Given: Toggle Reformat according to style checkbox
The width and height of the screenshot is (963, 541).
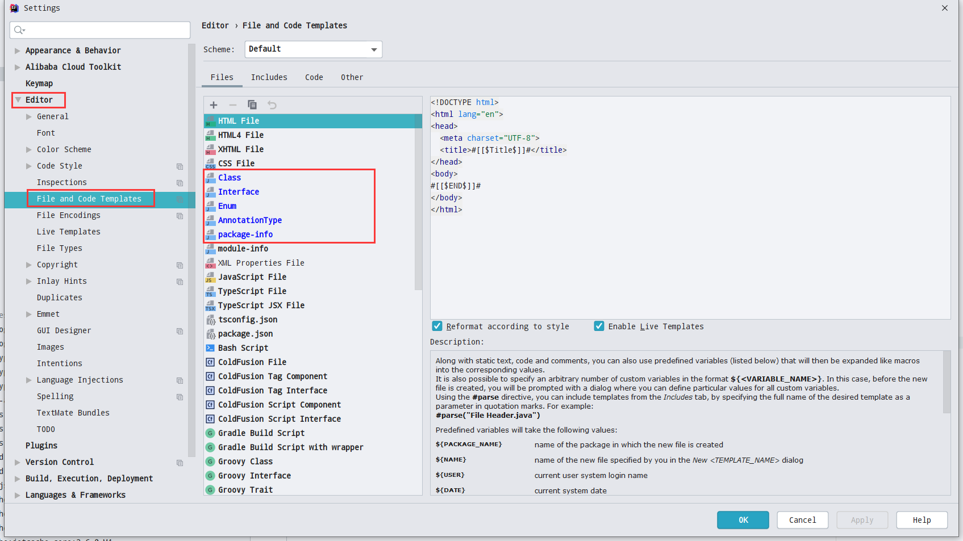Looking at the screenshot, I should [437, 326].
